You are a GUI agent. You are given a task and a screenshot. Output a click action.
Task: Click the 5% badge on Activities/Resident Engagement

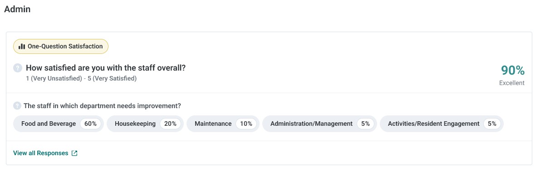pyautogui.click(x=492, y=123)
